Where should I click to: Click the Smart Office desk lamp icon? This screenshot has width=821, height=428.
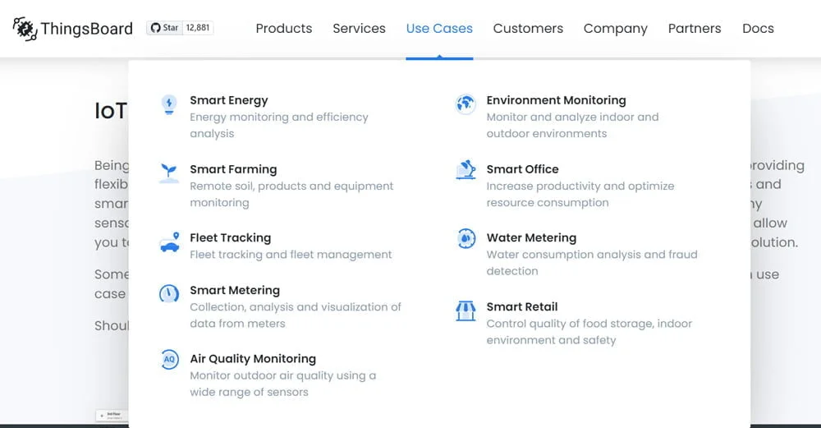pyautogui.click(x=466, y=170)
